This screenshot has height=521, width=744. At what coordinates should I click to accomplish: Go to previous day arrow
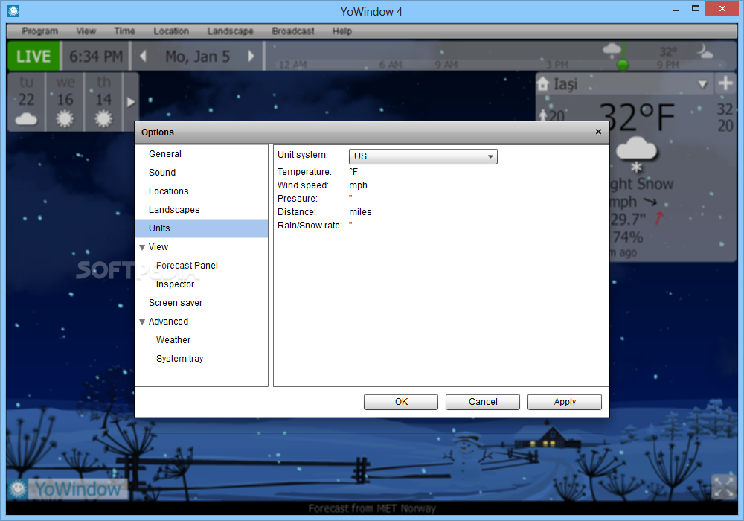pyautogui.click(x=143, y=56)
